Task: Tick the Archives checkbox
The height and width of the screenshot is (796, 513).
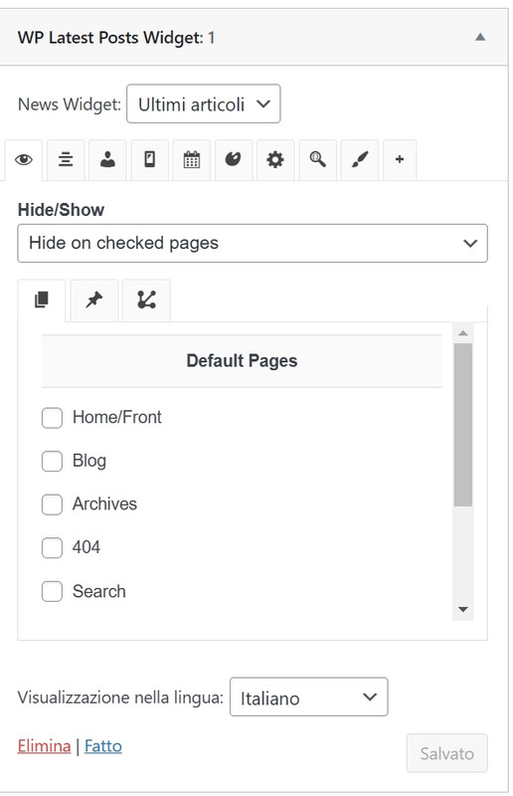Action: (x=52, y=504)
